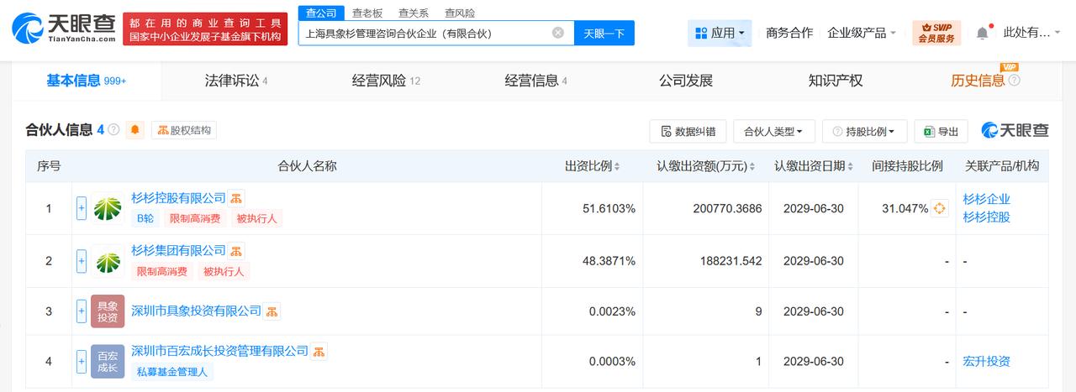
Task: Sort by 认缴出资额(万元) column arrows
Action: (752, 167)
